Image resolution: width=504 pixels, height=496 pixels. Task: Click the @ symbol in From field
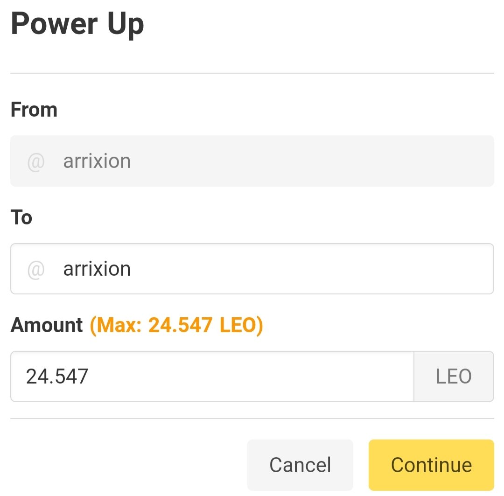(35, 161)
